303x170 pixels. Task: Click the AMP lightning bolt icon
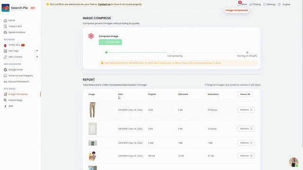[5, 106]
